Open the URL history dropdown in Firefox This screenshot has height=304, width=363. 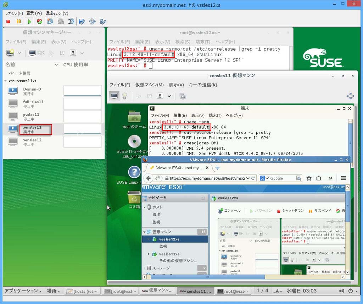(248, 178)
